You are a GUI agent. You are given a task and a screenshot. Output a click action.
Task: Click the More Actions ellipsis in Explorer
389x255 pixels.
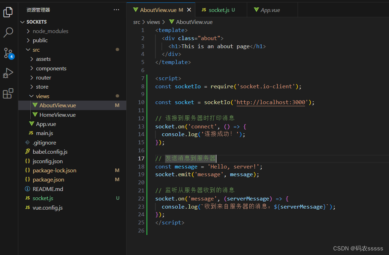pyautogui.click(x=116, y=9)
